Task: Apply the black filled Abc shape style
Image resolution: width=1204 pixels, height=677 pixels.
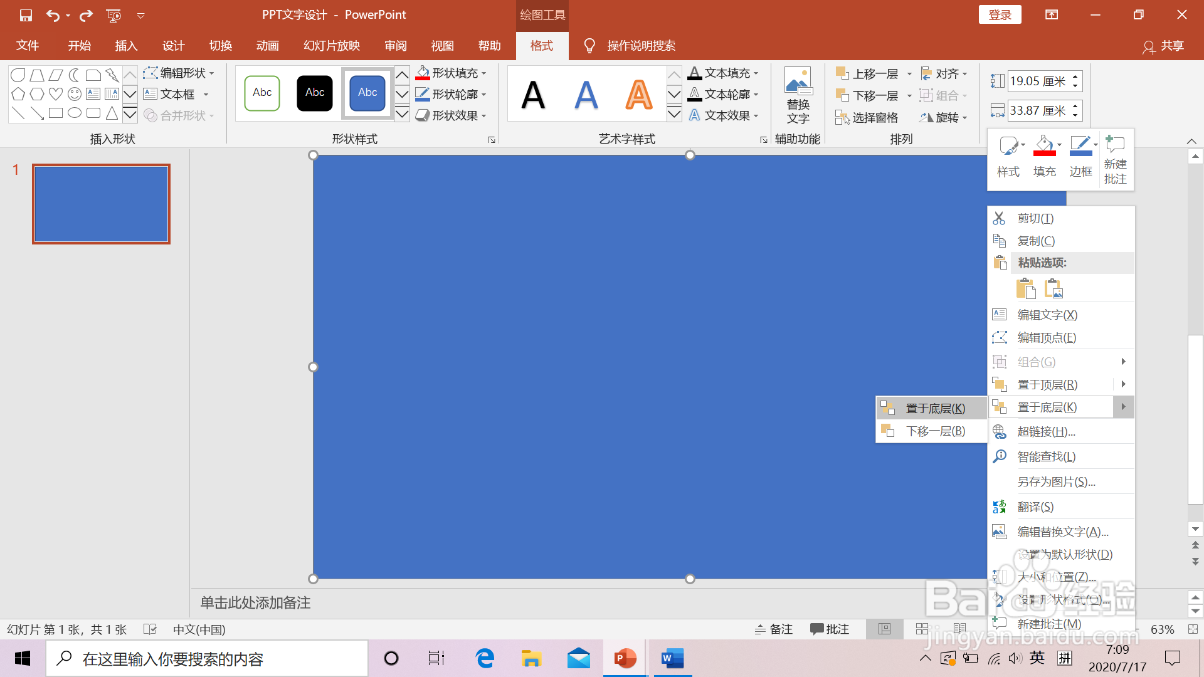Action: coord(315,93)
